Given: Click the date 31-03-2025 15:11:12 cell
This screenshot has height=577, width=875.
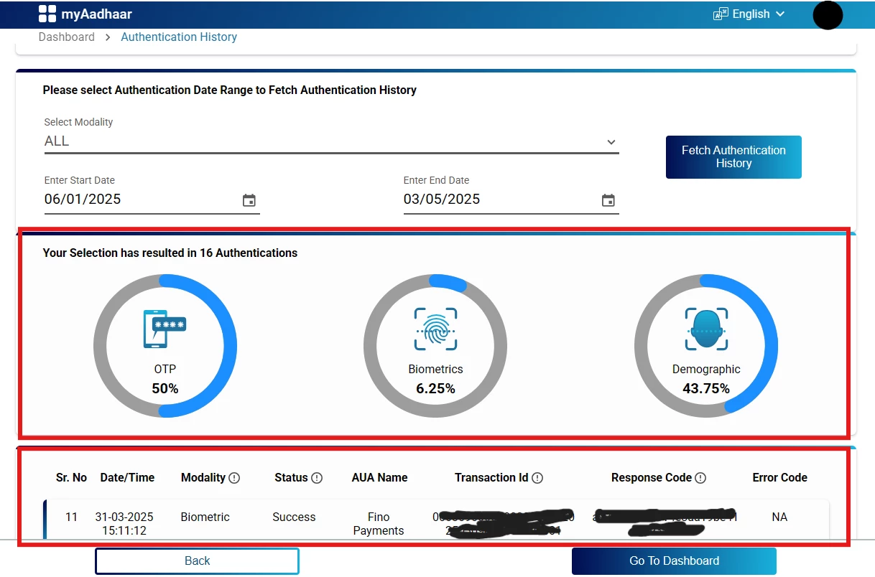Looking at the screenshot, I should click(124, 524).
